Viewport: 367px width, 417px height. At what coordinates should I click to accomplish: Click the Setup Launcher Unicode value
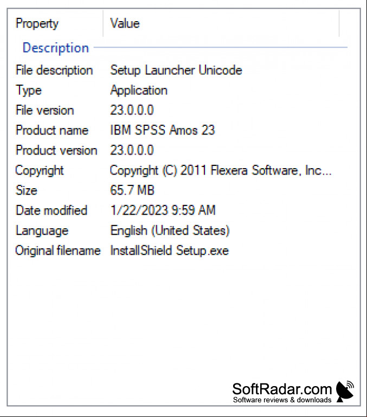pos(176,70)
